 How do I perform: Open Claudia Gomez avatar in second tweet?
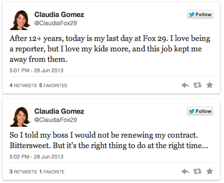coord(20,117)
